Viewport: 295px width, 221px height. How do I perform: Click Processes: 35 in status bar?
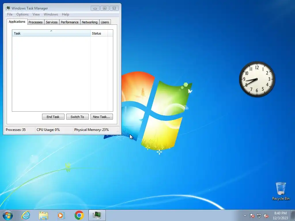16,130
